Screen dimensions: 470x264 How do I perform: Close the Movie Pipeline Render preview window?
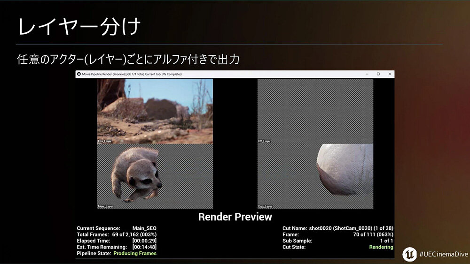(x=390, y=74)
